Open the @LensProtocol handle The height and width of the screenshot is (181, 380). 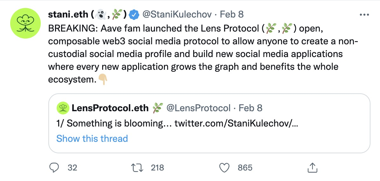click(x=199, y=108)
